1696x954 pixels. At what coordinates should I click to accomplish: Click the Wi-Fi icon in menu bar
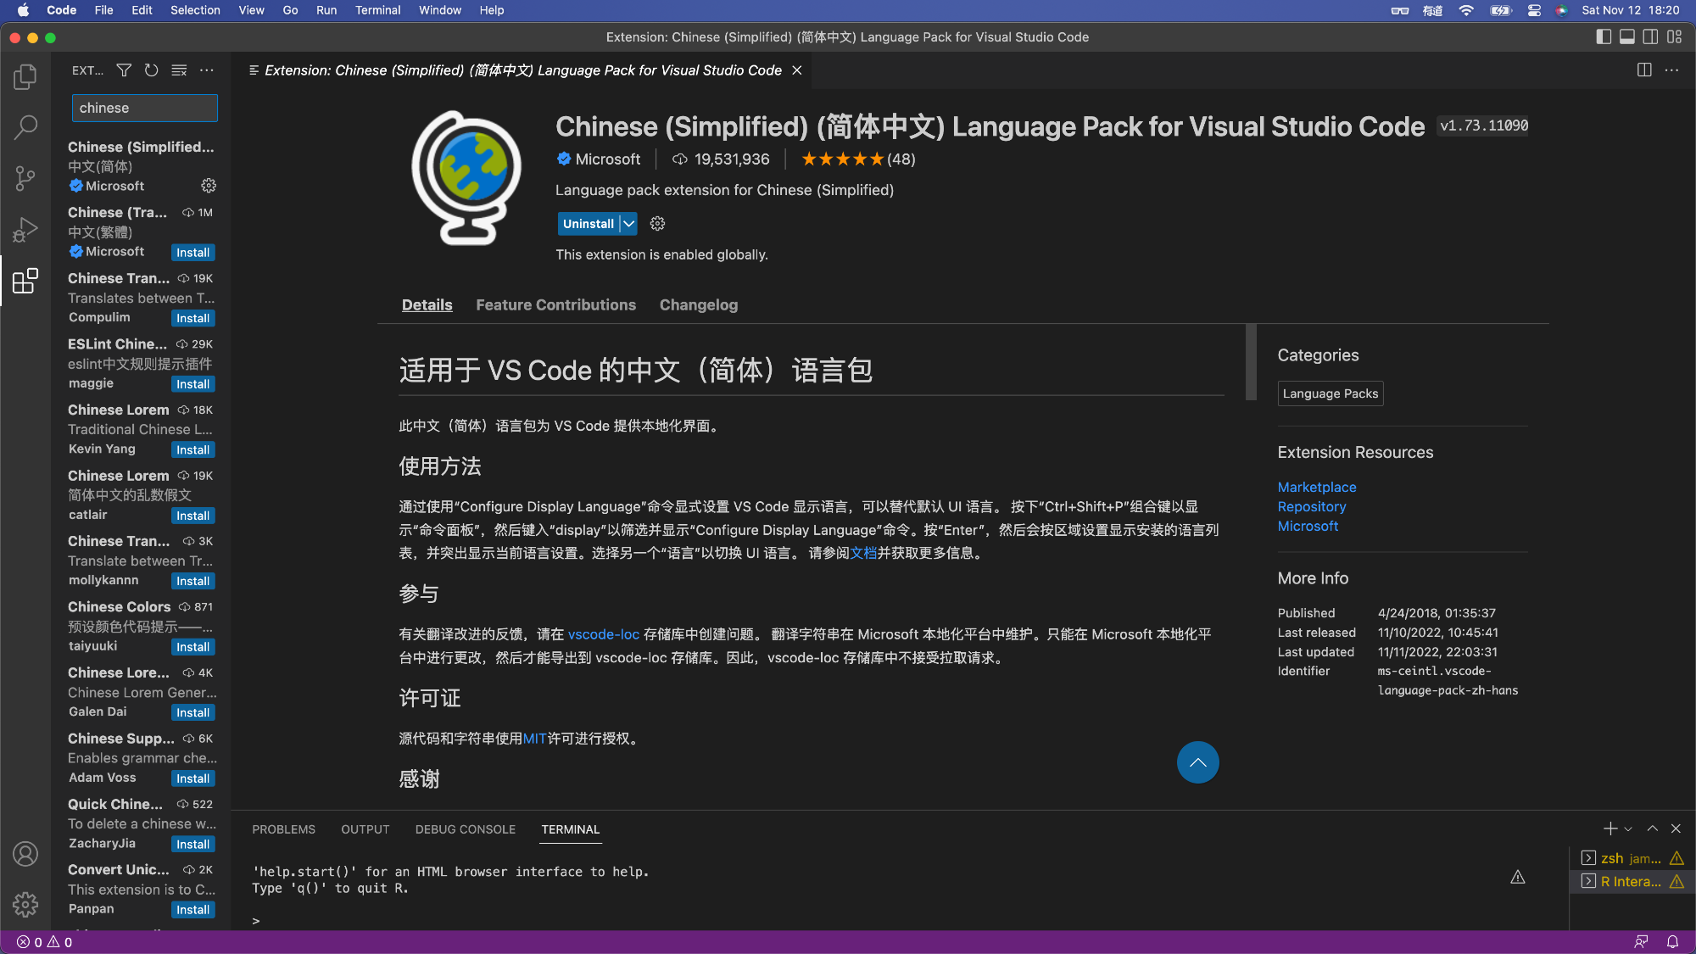[x=1466, y=10]
